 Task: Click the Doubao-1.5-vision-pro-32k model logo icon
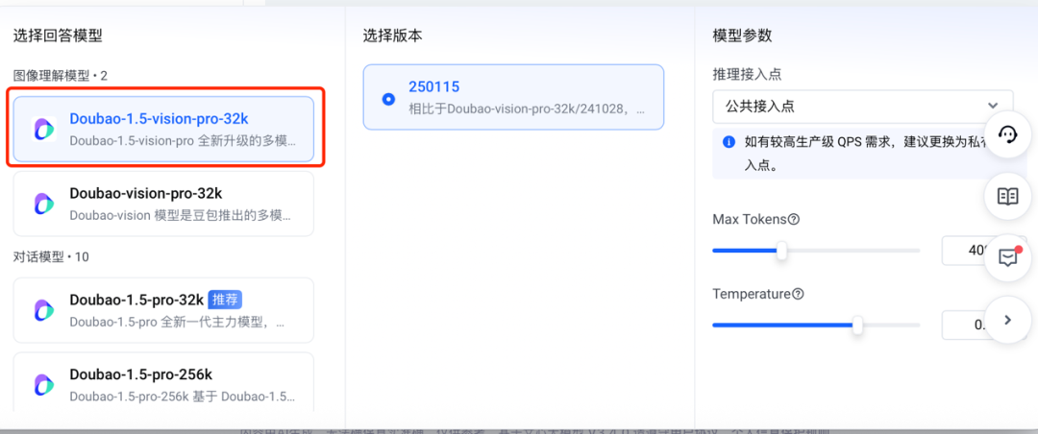point(44,129)
